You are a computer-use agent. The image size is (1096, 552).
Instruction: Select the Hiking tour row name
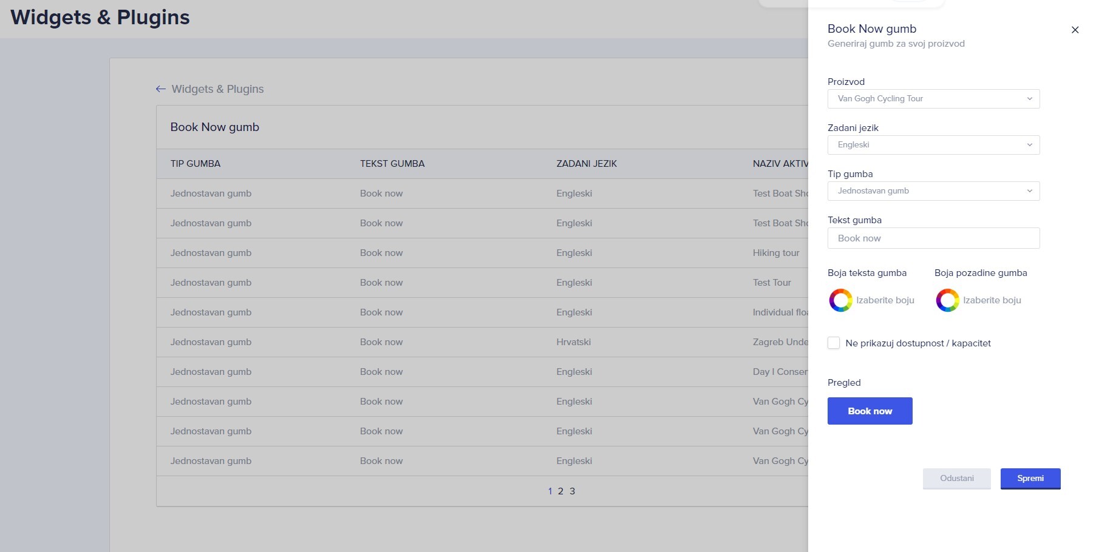click(776, 253)
